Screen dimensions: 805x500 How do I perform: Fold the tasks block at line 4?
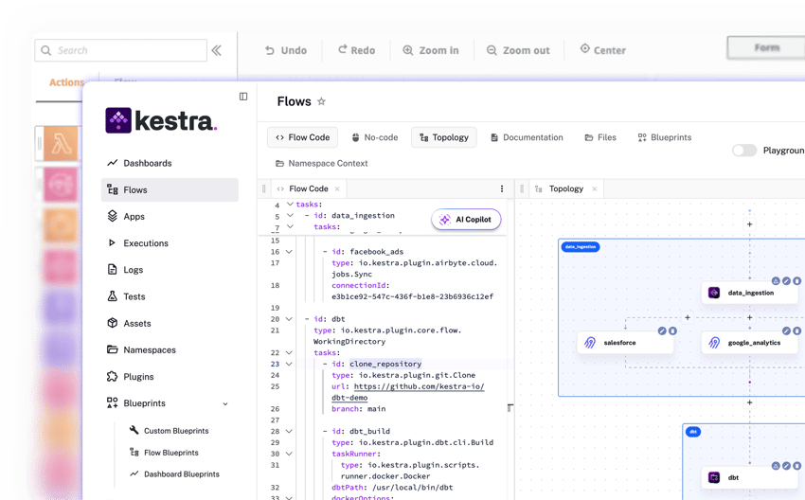[290, 205]
